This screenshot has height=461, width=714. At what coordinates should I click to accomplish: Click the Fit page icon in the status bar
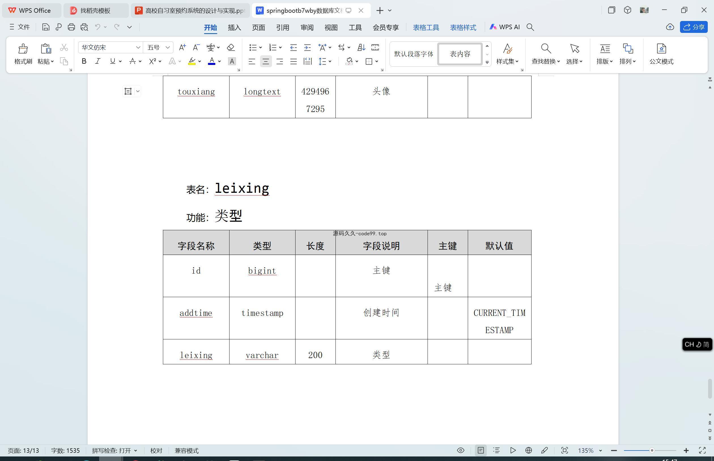pos(564,451)
